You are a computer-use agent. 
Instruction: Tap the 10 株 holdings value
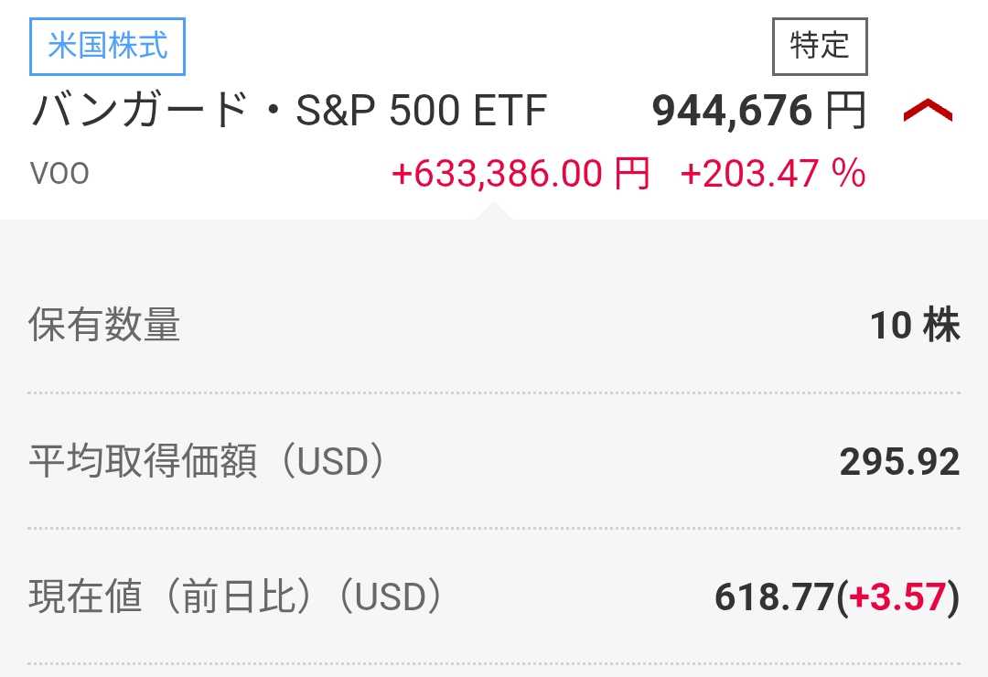pyautogui.click(x=915, y=326)
